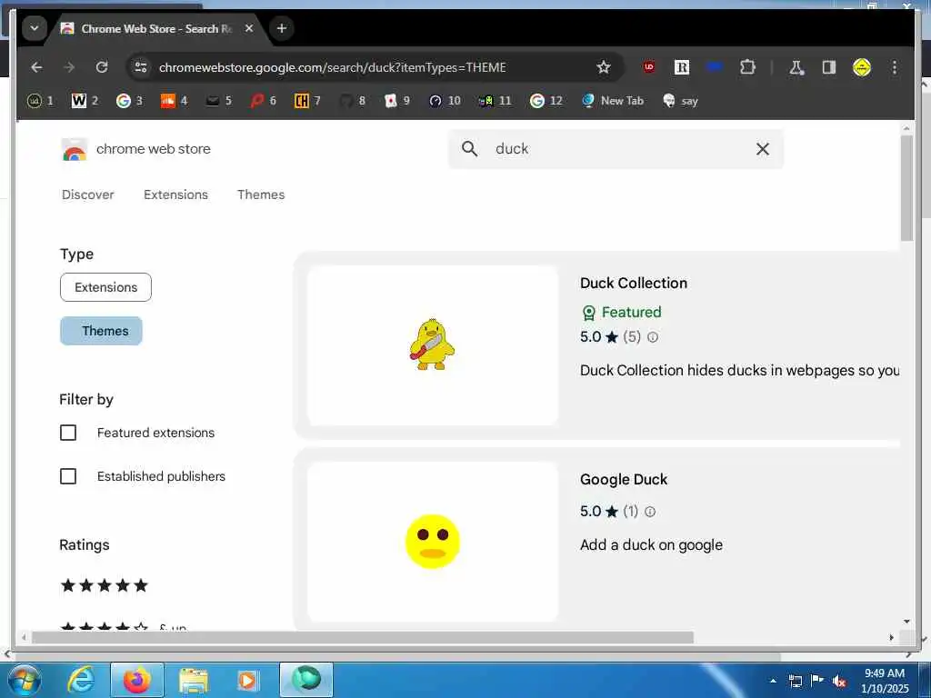The image size is (931, 698).
Task: Filter by five-star ratings
Action: (x=105, y=585)
